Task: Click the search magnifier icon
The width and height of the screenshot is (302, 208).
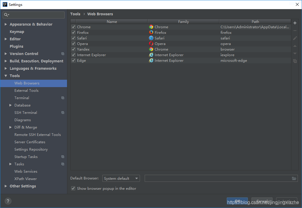Action: click(6, 15)
